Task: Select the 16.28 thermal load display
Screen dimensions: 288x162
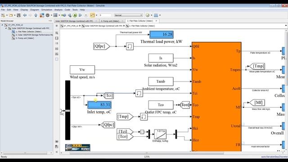Action: click(x=161, y=34)
